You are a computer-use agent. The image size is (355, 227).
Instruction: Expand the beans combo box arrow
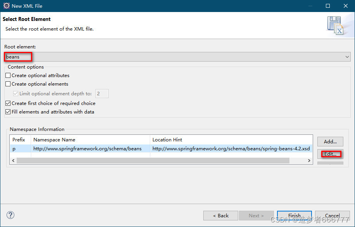click(348, 56)
